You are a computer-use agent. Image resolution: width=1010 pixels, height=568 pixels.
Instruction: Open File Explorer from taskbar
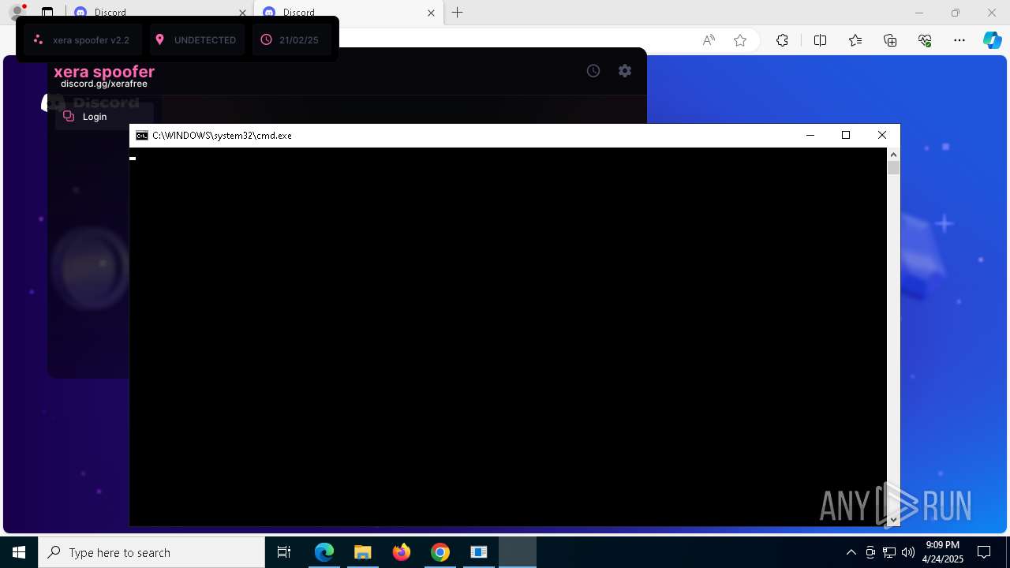pyautogui.click(x=362, y=552)
